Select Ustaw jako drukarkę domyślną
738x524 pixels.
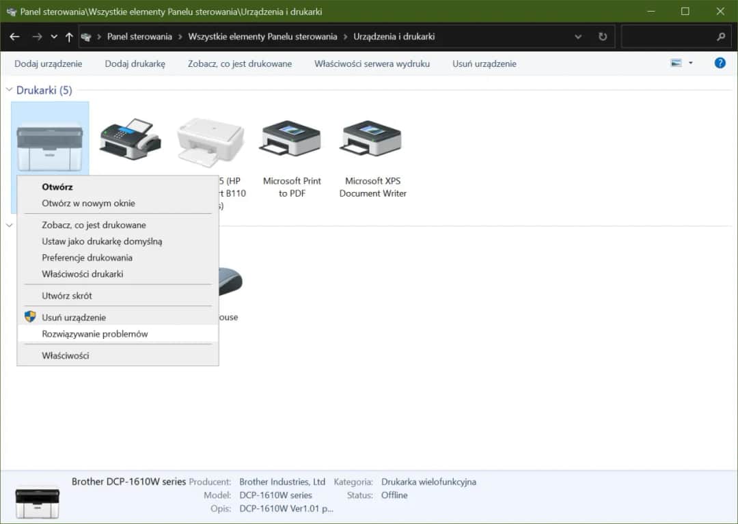tap(102, 241)
